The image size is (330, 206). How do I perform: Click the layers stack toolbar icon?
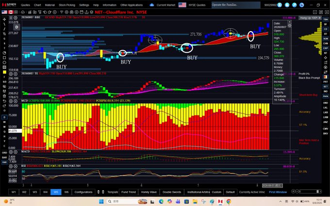coord(92,12)
